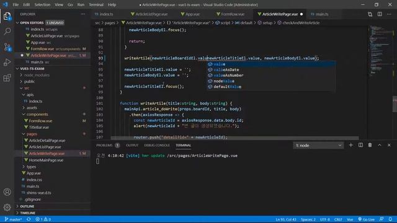Open ArticleDetailPage.vue in the file tree
Screen dimensions: 397x223
(x=47, y=141)
